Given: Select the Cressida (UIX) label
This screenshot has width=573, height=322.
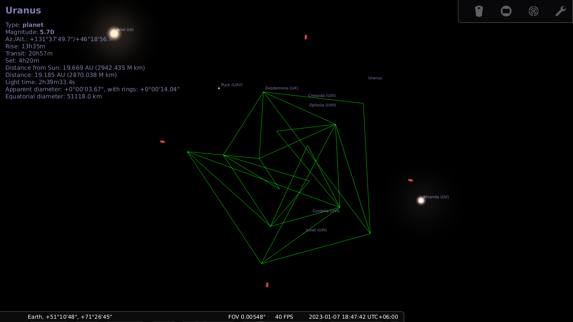Looking at the screenshot, I should 322,95.
